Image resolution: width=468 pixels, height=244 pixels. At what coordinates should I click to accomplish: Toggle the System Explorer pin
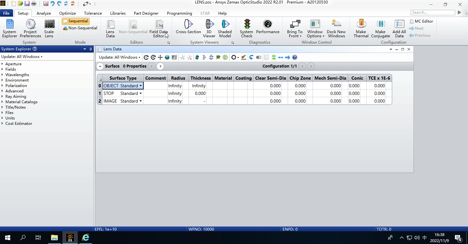pos(90,49)
